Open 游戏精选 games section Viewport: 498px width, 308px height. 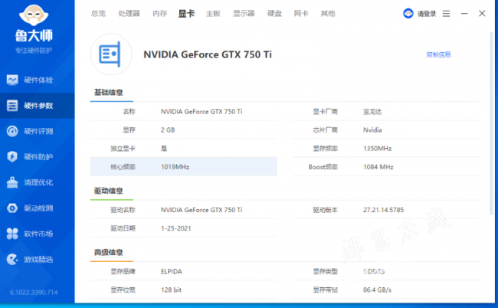pos(38,260)
